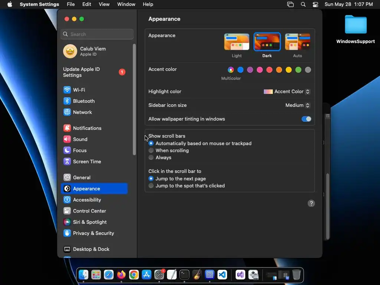Screen dimensions: 380x285
Task: Open Visual Studio from the Dock
Action: [x=240, y=275]
